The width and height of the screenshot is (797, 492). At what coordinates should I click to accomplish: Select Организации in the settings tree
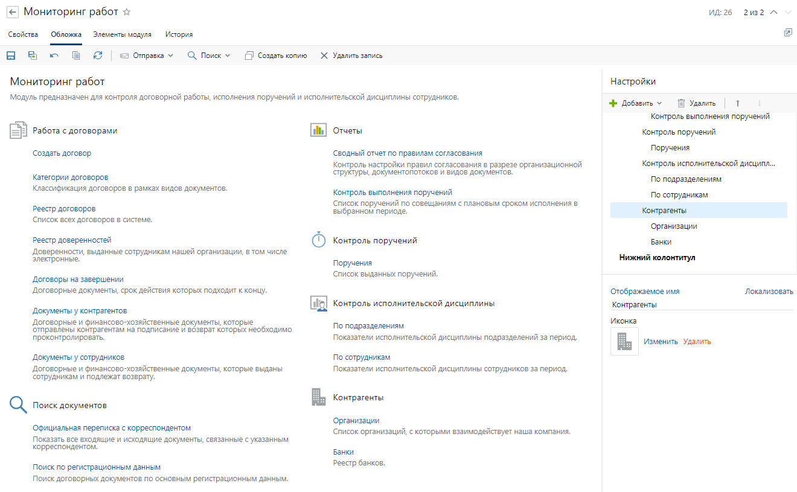click(674, 226)
